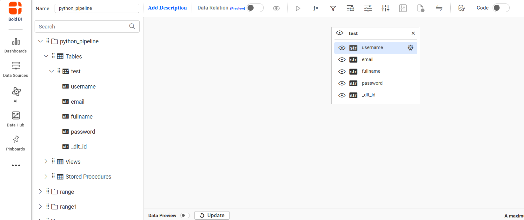524x220 pixels.
Task: Open the expression (fx) editor
Action: 315,8
